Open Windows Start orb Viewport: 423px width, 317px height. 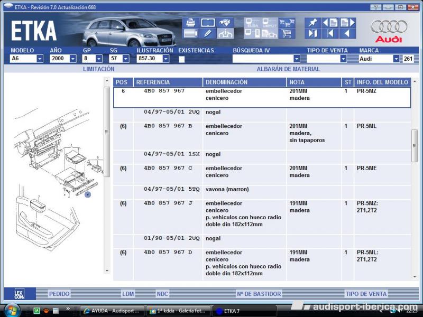11,311
